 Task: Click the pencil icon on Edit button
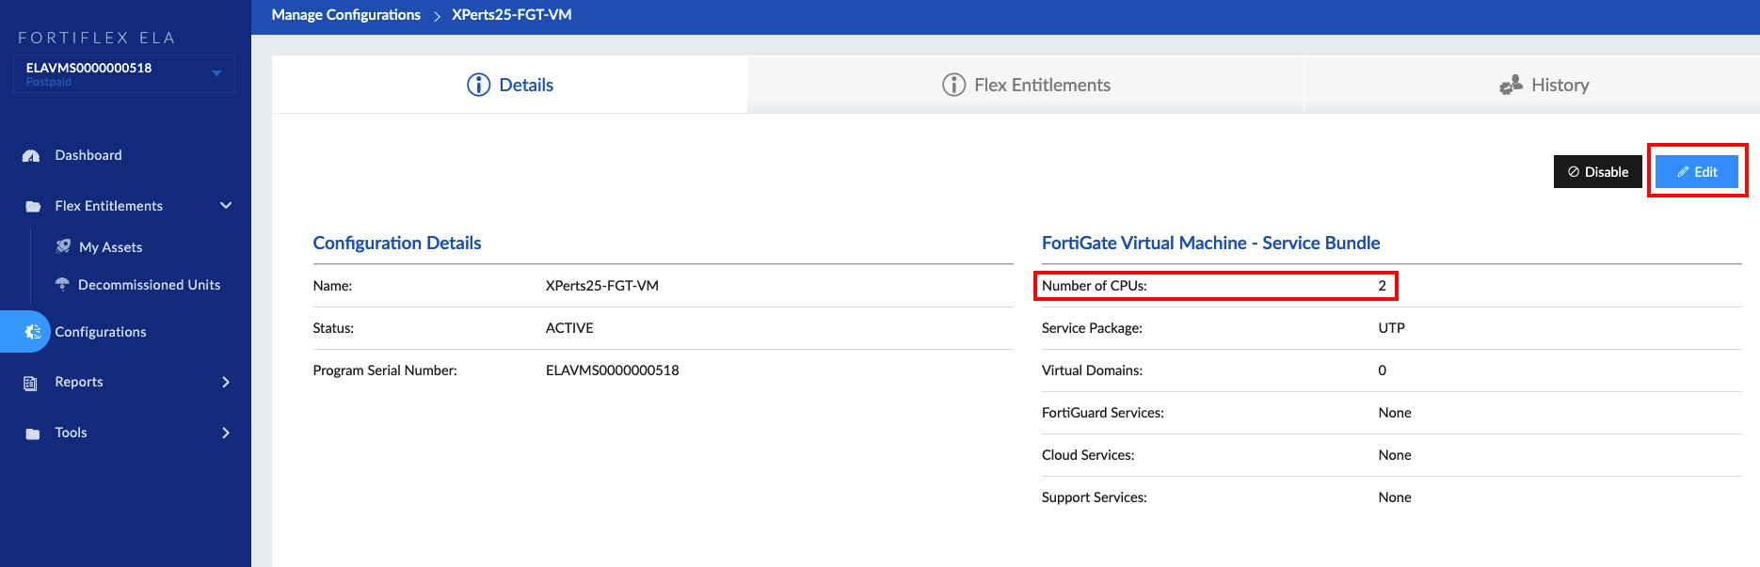click(1683, 172)
